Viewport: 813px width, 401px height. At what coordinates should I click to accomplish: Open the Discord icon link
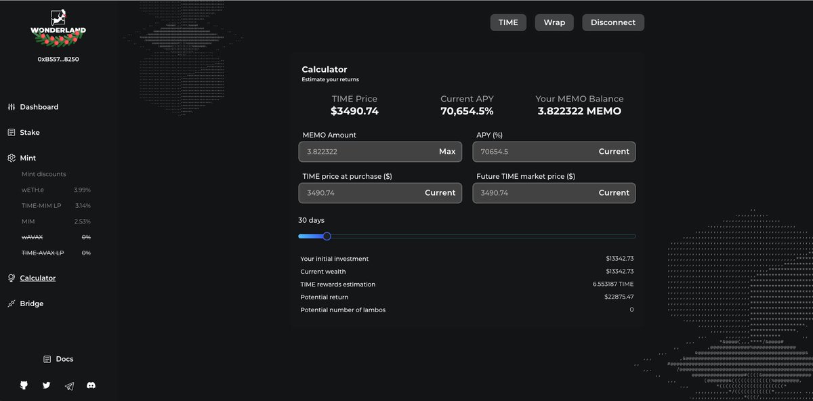tap(91, 385)
